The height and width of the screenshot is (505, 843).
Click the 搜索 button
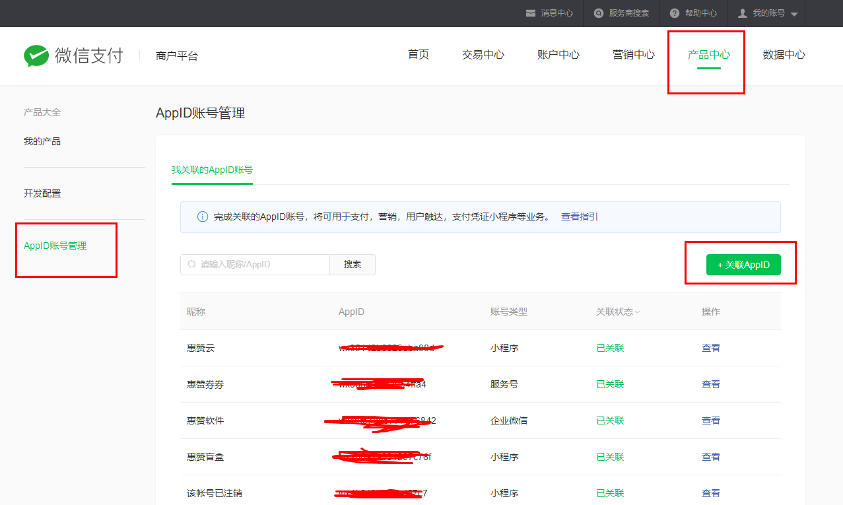point(353,264)
